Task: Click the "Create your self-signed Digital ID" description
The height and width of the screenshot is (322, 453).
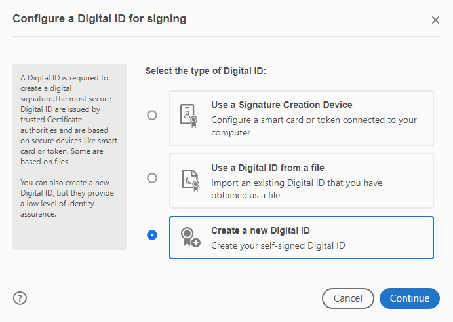Action: click(x=277, y=245)
